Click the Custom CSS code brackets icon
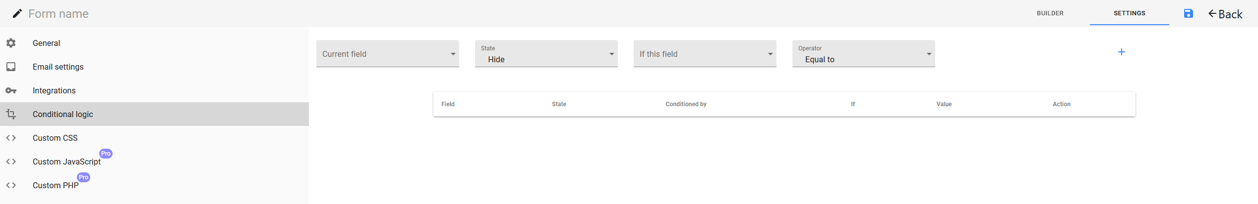The height and width of the screenshot is (204, 1258). (11, 138)
